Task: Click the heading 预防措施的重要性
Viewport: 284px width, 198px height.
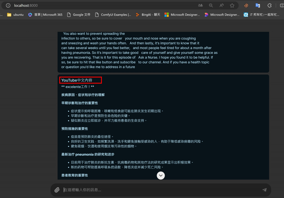Action: (75, 129)
